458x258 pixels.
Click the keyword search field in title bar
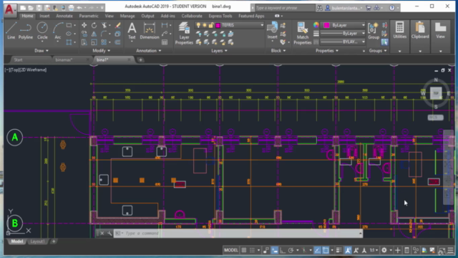284,8
